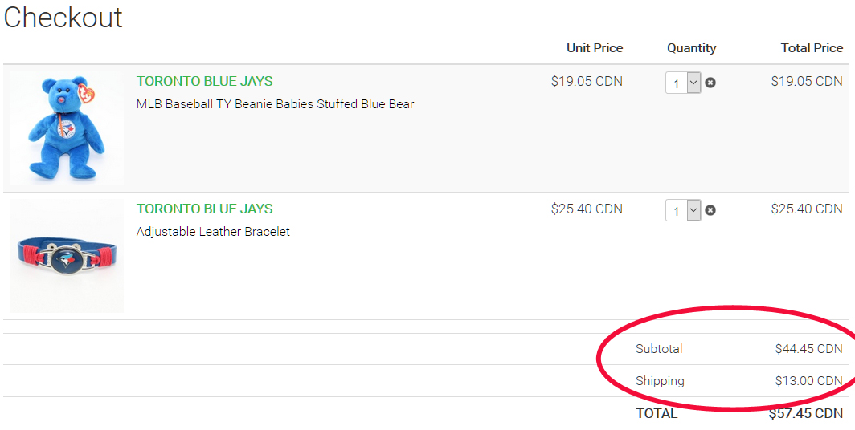Click the leather bracelet product image
The height and width of the screenshot is (430, 855).
(x=66, y=257)
